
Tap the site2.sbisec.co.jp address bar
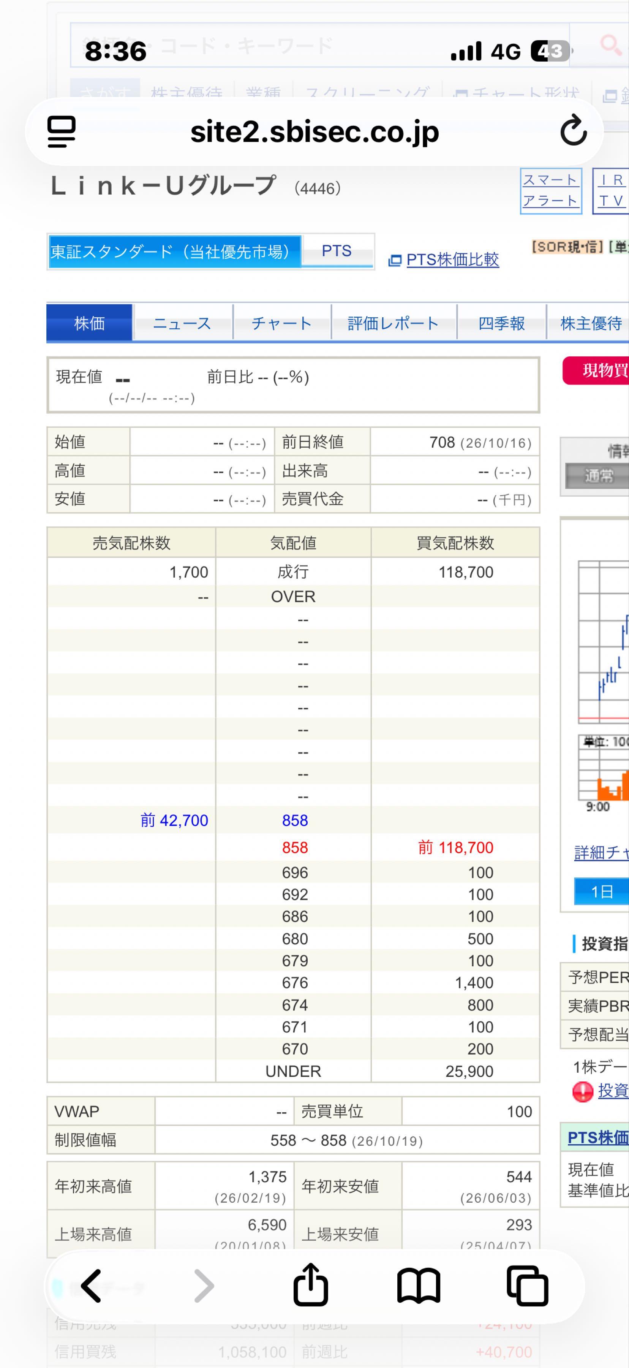(x=314, y=131)
